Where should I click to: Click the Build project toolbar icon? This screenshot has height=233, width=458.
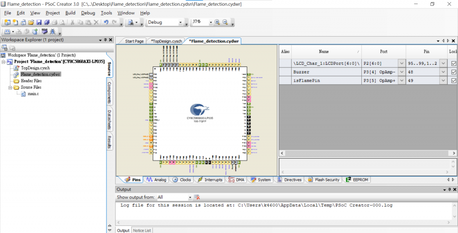7,32
